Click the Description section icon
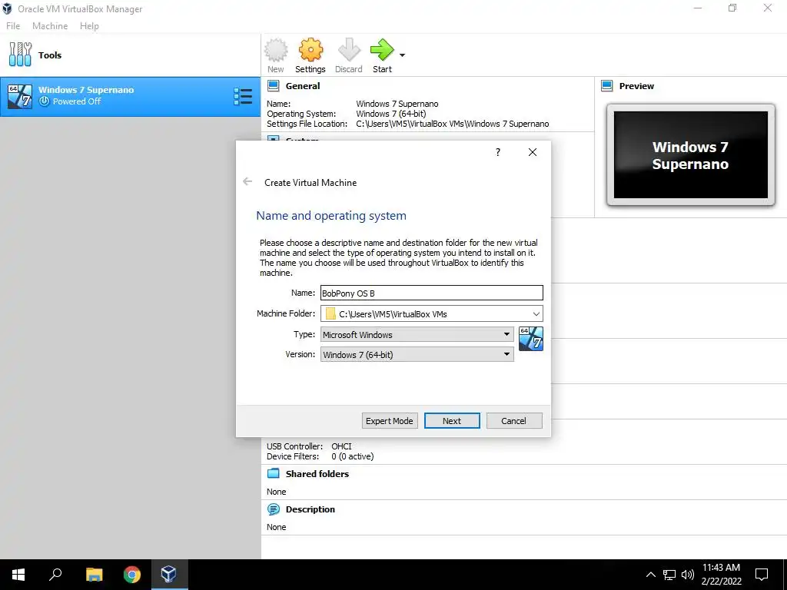This screenshot has width=787, height=590. [273, 509]
